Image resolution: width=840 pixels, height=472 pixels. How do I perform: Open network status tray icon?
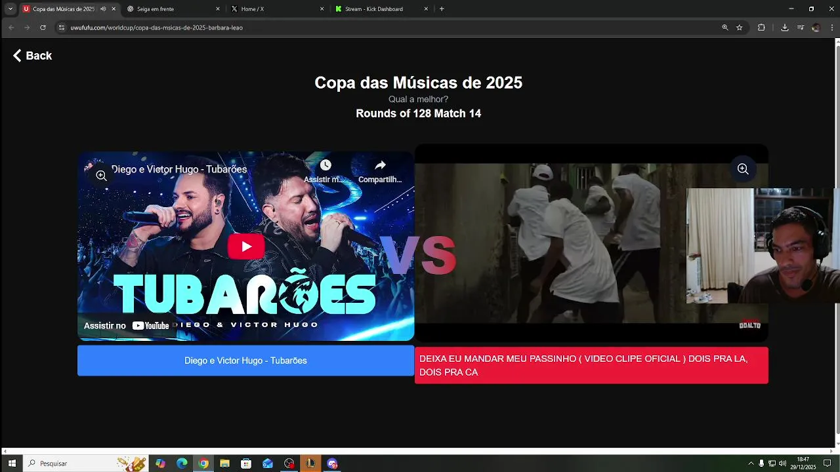point(772,463)
